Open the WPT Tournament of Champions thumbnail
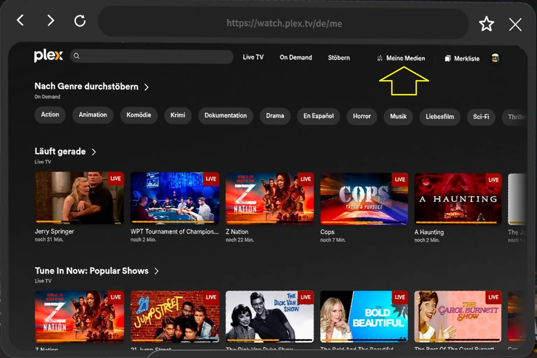Screen dimensions: 537x358 pyautogui.click(x=175, y=198)
